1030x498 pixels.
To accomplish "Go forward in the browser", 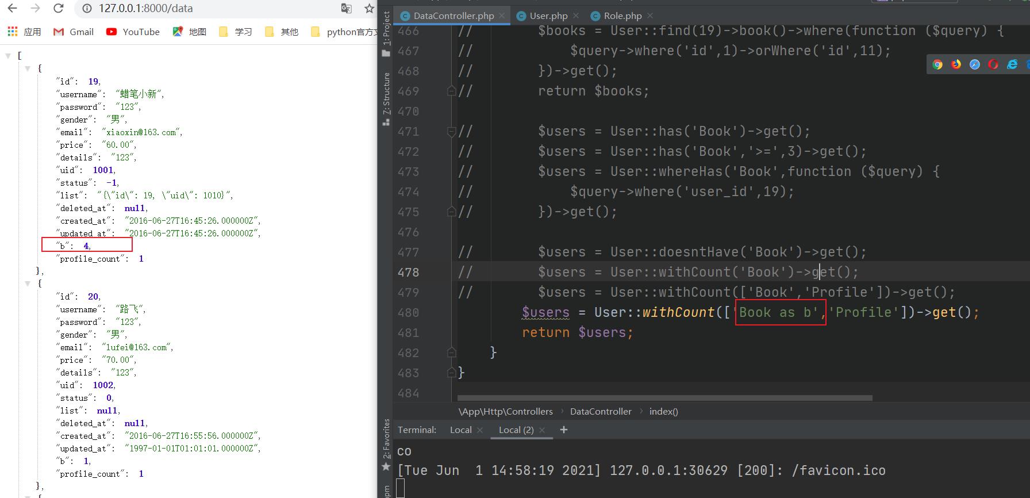I will click(35, 8).
